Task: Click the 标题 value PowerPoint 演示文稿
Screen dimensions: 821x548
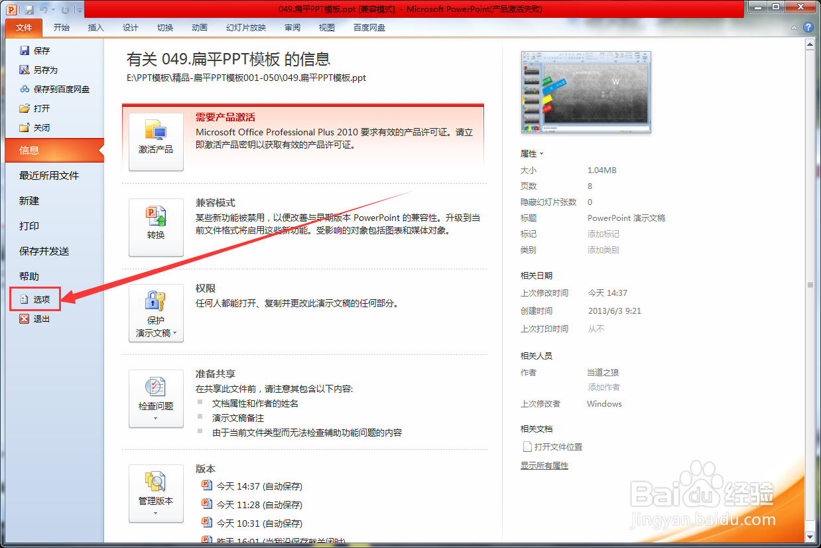Action: click(x=626, y=218)
